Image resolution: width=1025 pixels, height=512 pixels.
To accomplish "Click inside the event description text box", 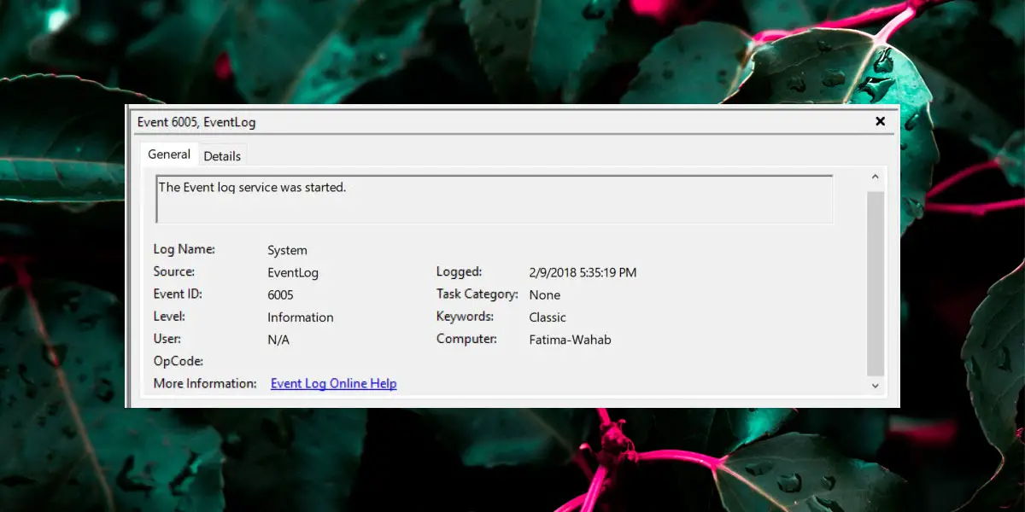I will pyautogui.click(x=495, y=200).
